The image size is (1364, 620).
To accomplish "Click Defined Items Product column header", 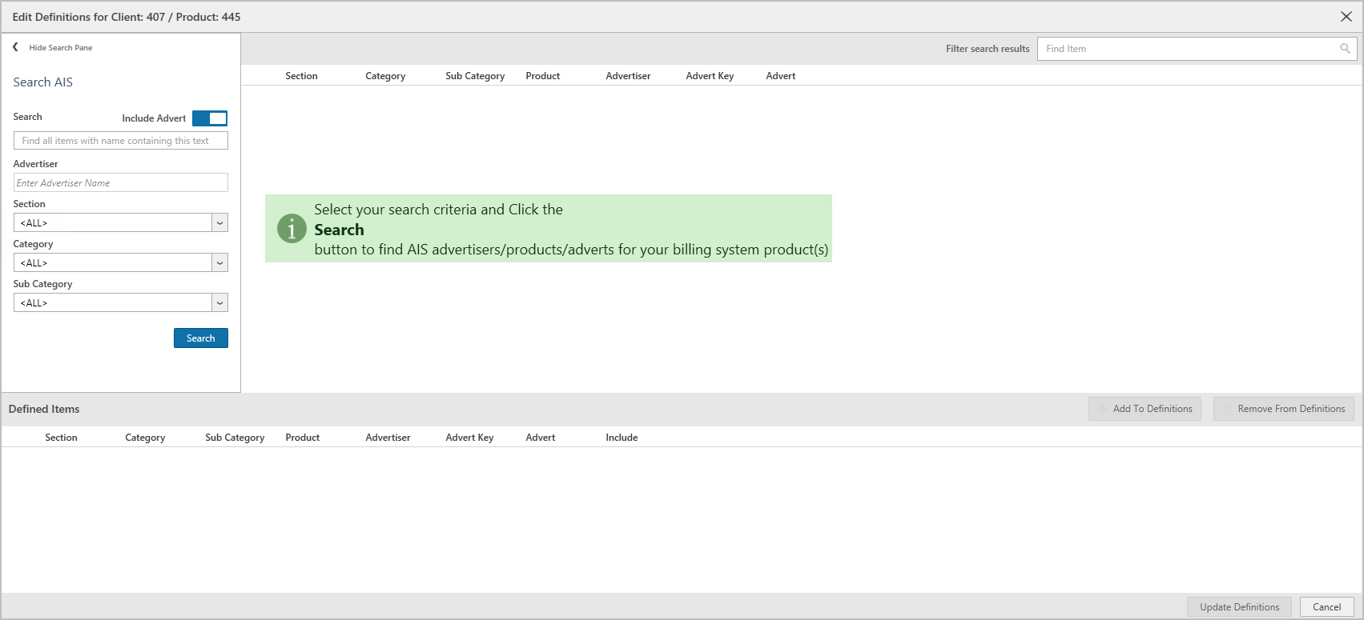I will tap(303, 438).
